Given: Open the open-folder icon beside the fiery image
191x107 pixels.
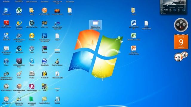Looking at the screenshot, I should coord(70,10).
